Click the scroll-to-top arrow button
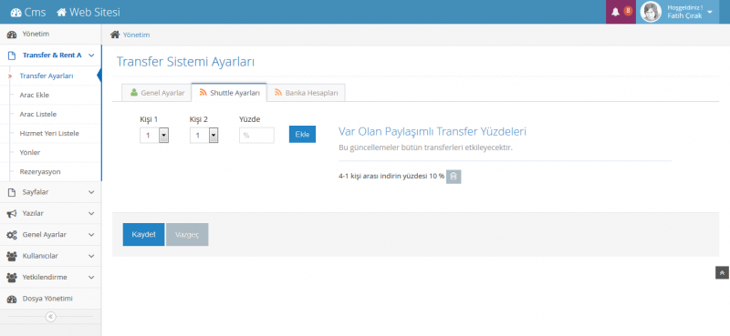The height and width of the screenshot is (336, 730). (722, 273)
